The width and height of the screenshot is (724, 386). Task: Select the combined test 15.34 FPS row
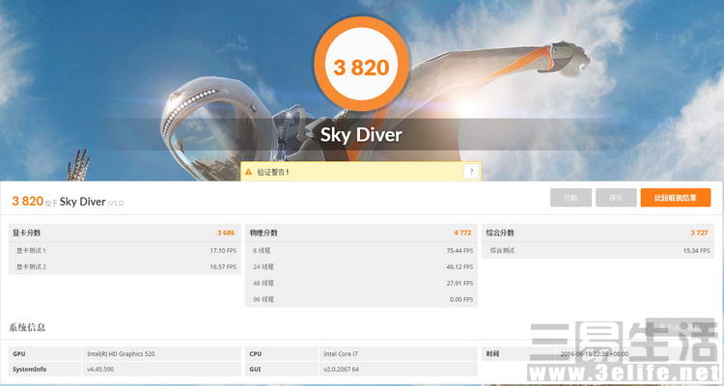tap(598, 251)
